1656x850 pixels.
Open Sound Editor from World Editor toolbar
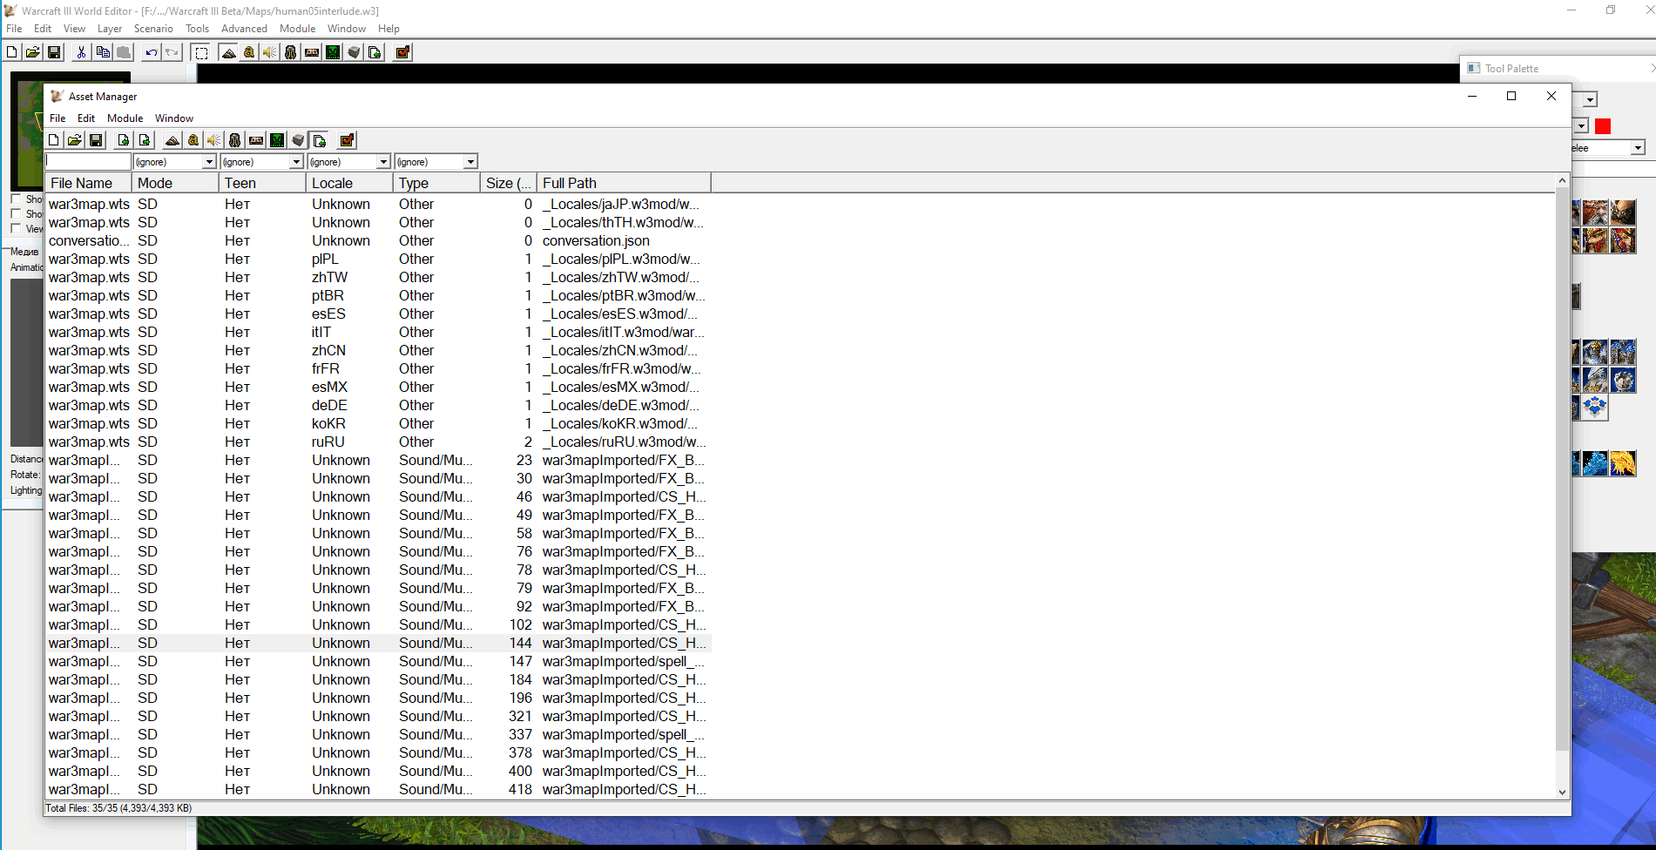[270, 52]
